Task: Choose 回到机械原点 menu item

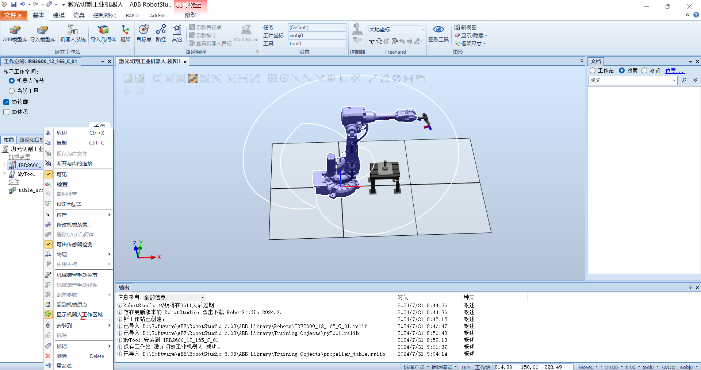Action: (78, 305)
